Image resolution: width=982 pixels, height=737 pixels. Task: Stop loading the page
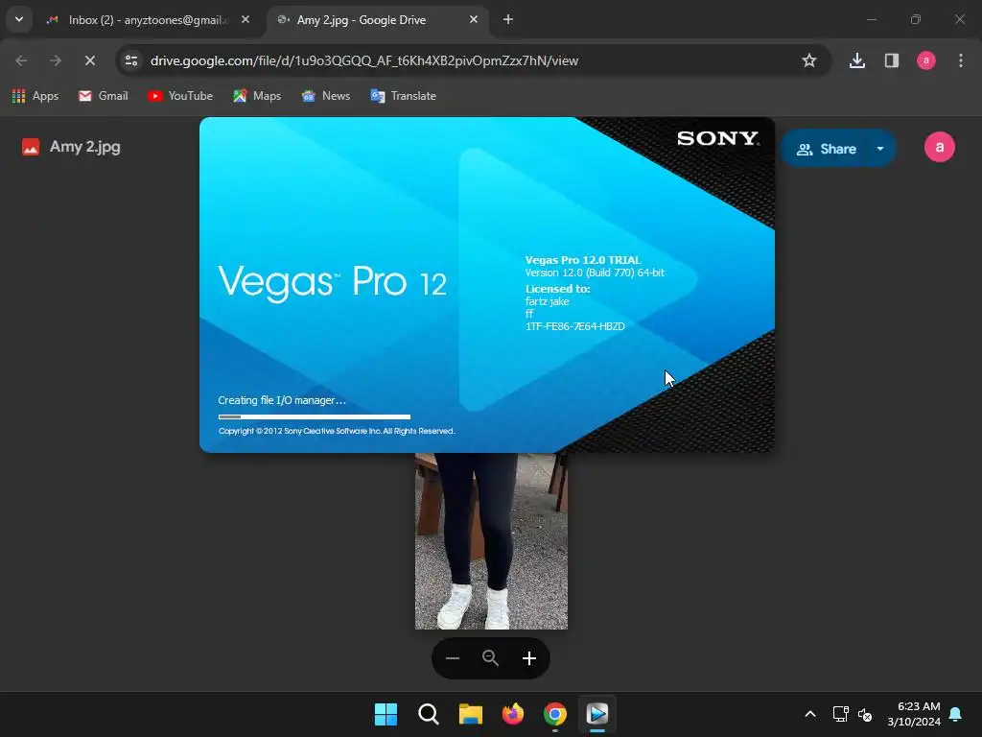point(90,60)
